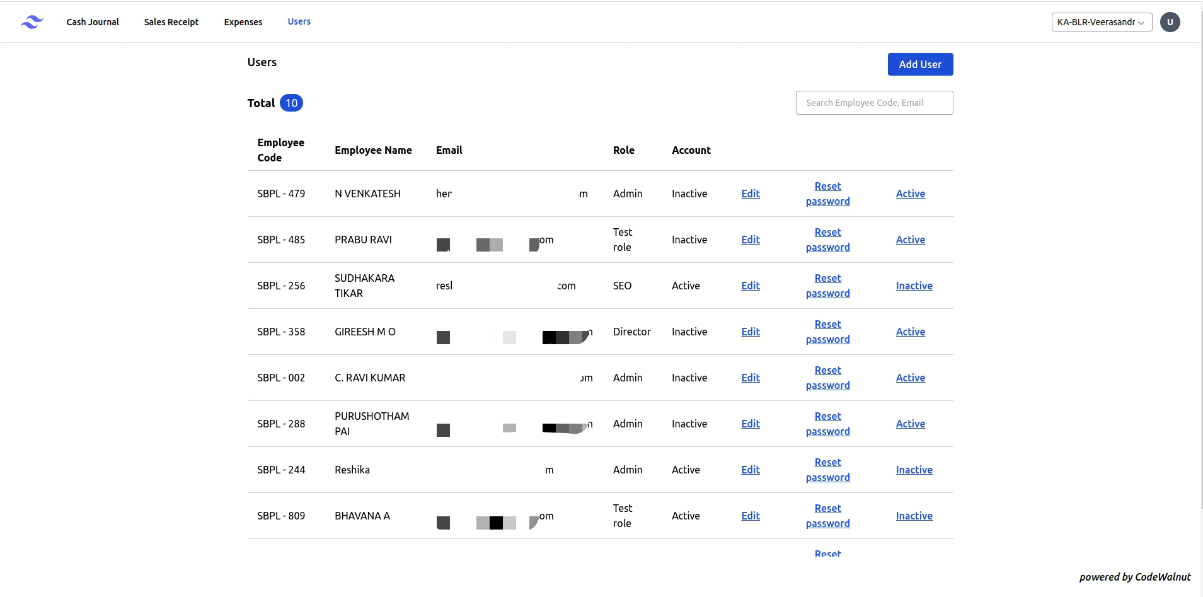Select employee code SBPL - 256
This screenshot has height=597, width=1203.
[281, 286]
